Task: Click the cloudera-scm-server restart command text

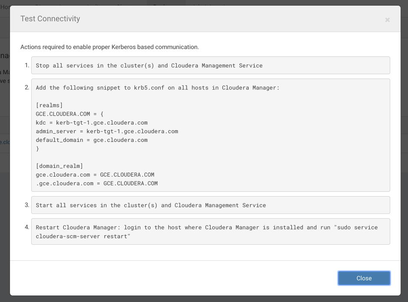Action: 83,236
